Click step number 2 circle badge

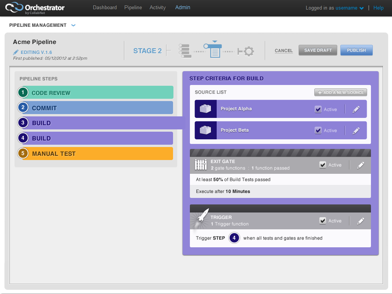click(x=23, y=108)
